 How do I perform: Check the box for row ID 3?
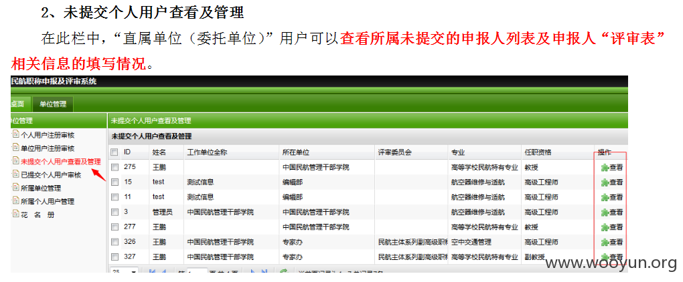point(115,212)
